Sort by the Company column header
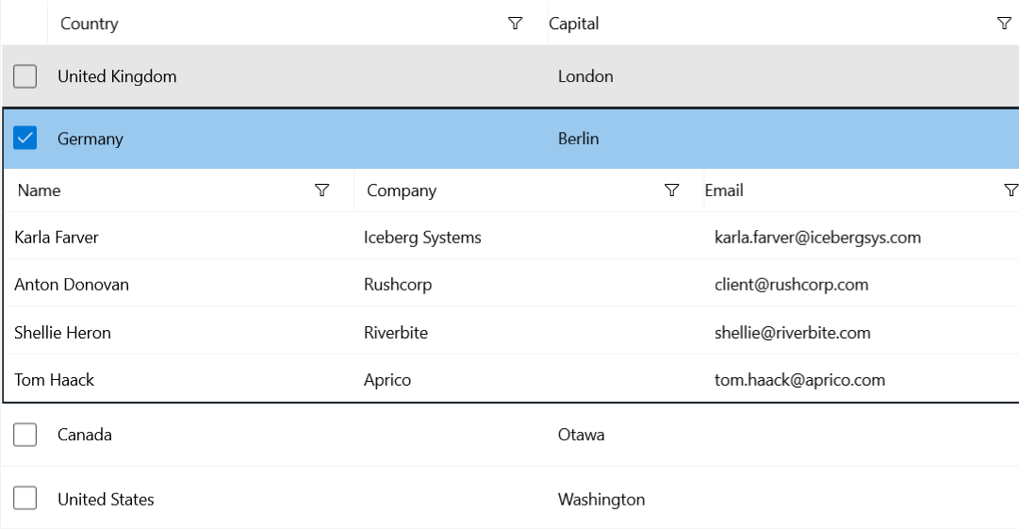Image resolution: width=1019 pixels, height=529 pixels. click(x=402, y=190)
